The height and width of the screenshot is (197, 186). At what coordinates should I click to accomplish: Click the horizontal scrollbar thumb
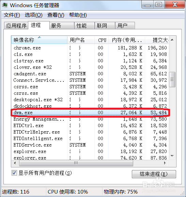(76, 163)
